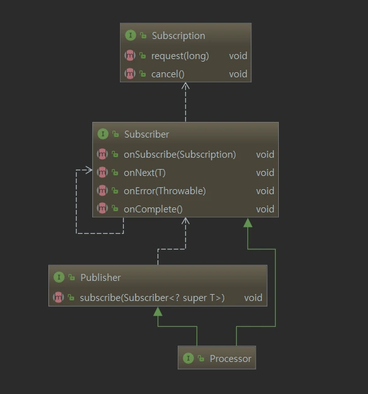Click the method icon beside cancel()

tap(130, 74)
